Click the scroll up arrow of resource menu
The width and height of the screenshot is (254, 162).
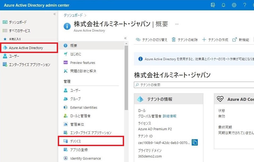coord(126,43)
